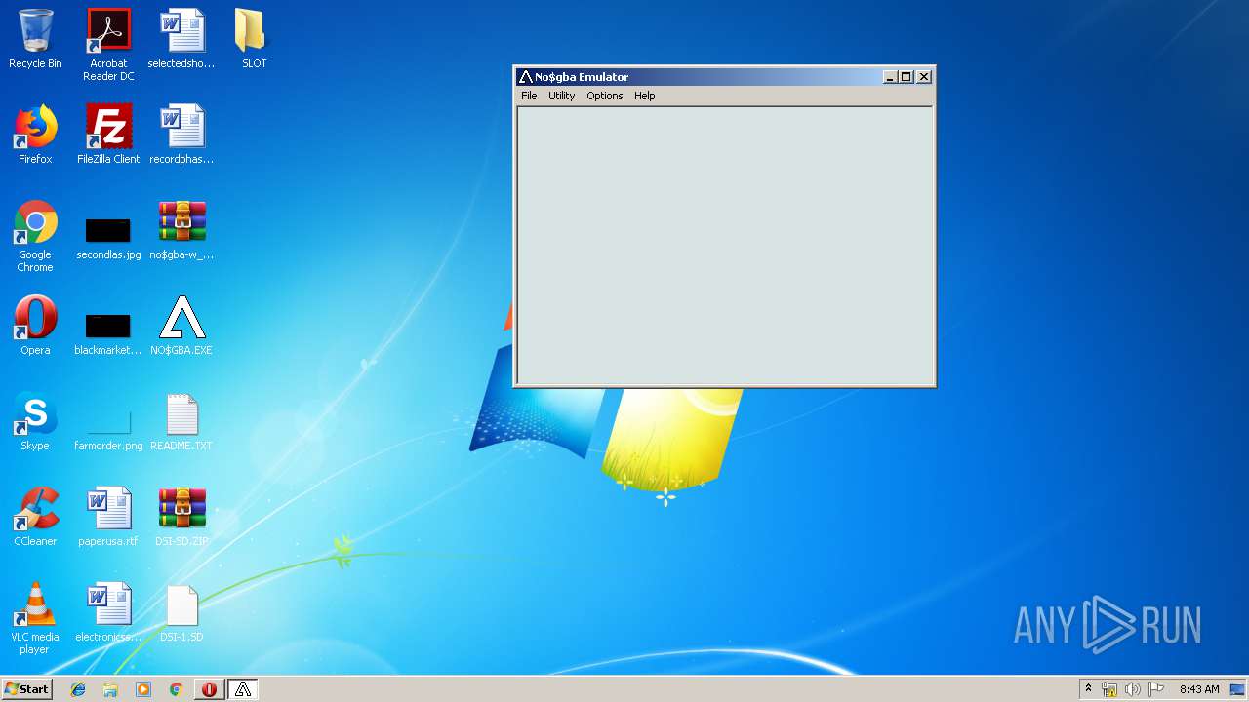Select the Google Chrome desktop shortcut
Viewport: 1249px width, 702px height.
(x=35, y=236)
